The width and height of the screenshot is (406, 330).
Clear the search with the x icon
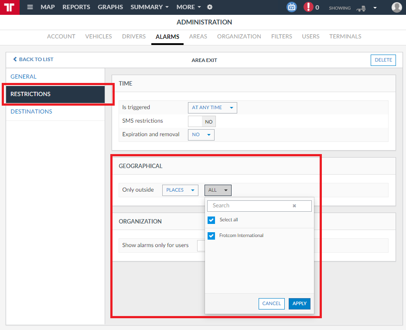294,206
